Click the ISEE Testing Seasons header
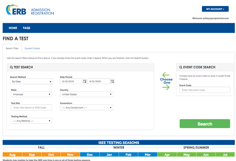236x161 pixels. pos(119,143)
